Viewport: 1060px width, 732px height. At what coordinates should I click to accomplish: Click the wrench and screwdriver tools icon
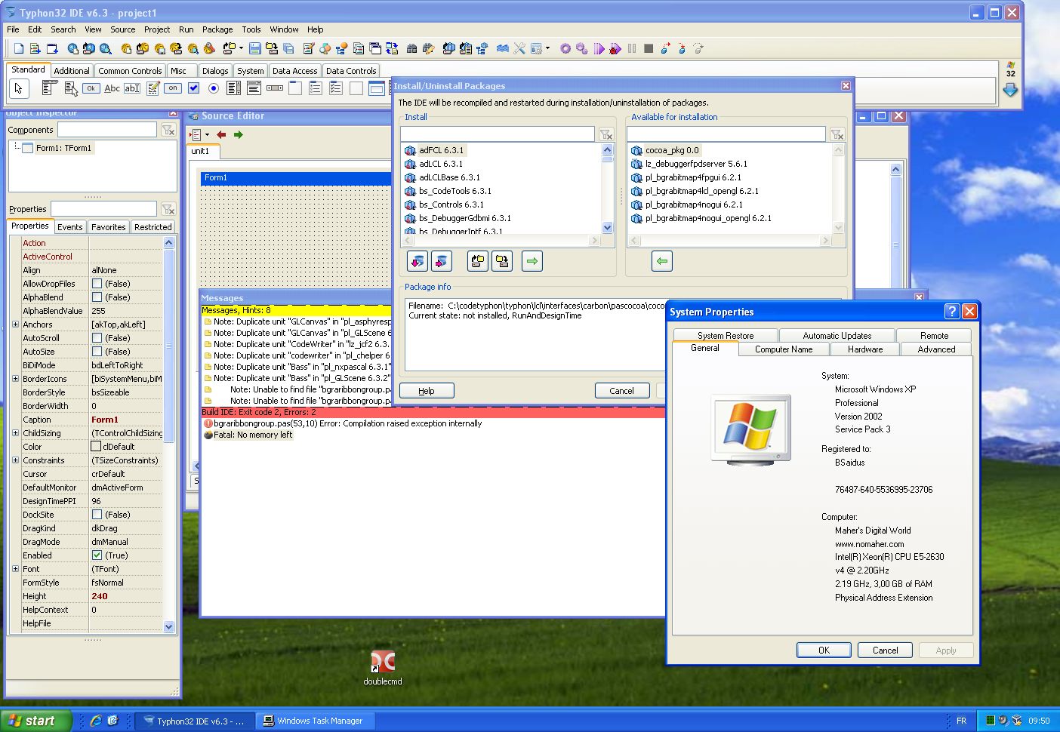click(519, 48)
